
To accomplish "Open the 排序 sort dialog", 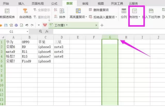I will 62,14.
